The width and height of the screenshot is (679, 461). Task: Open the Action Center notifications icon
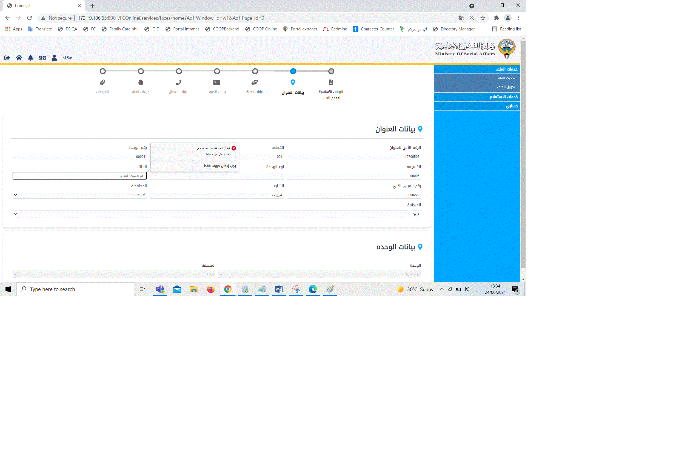516,290
